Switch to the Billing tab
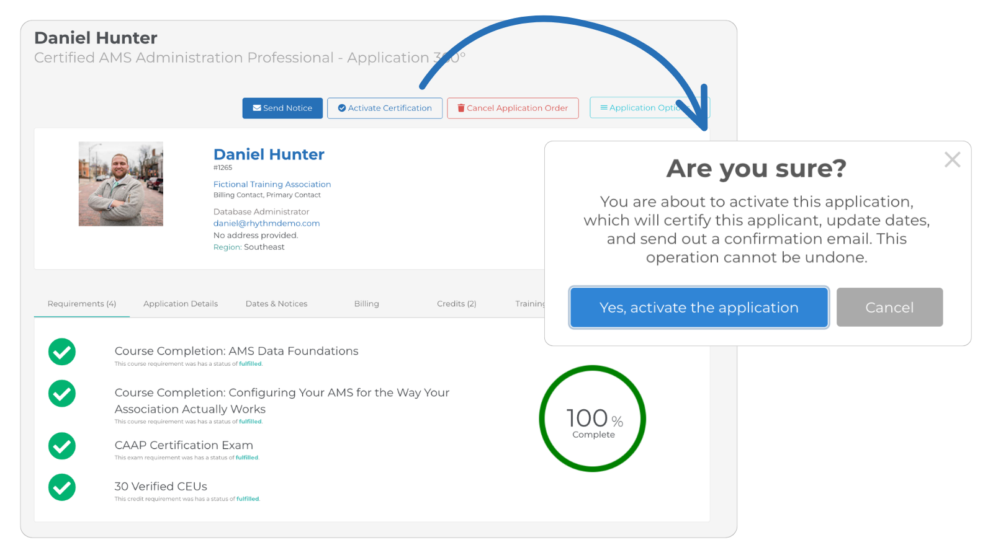This screenshot has height=558, width=993. (366, 304)
